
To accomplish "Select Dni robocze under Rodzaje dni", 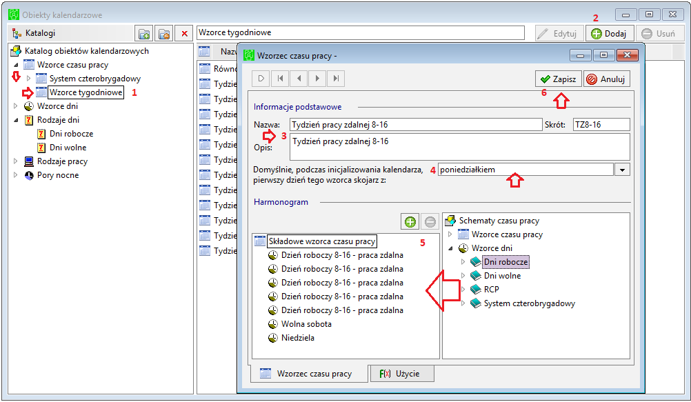I will click(72, 134).
